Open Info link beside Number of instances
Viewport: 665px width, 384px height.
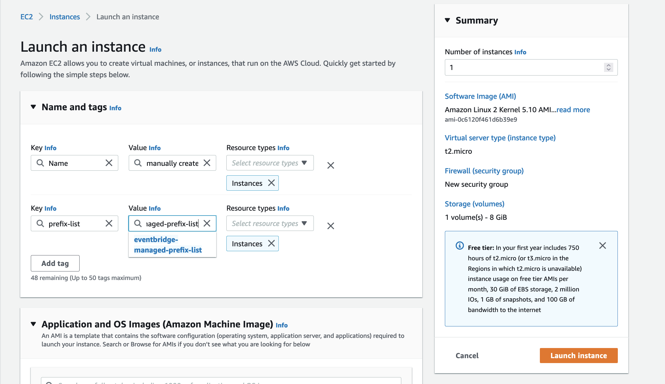tap(520, 52)
